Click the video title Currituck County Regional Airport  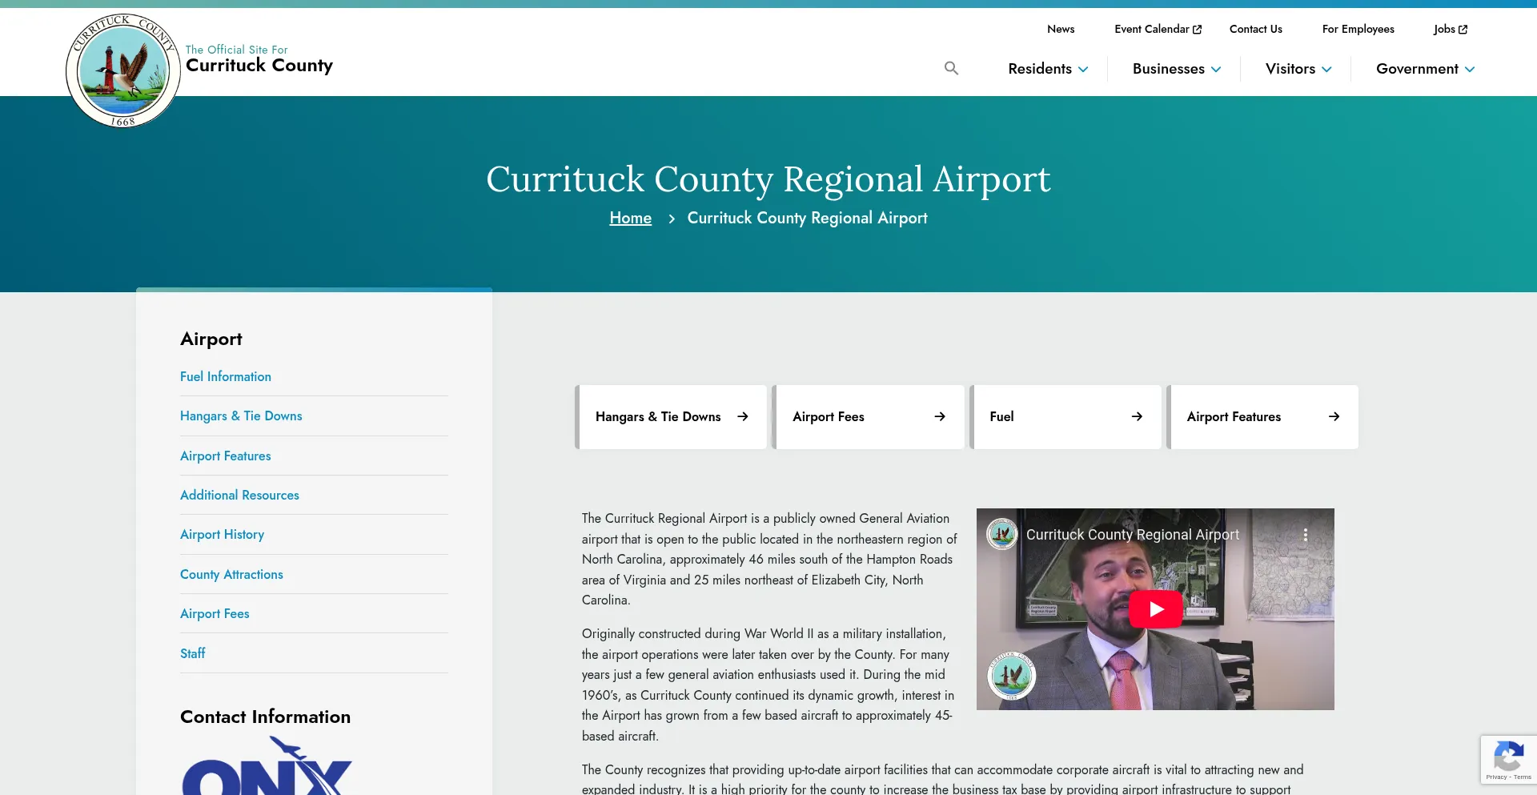[x=1132, y=535]
